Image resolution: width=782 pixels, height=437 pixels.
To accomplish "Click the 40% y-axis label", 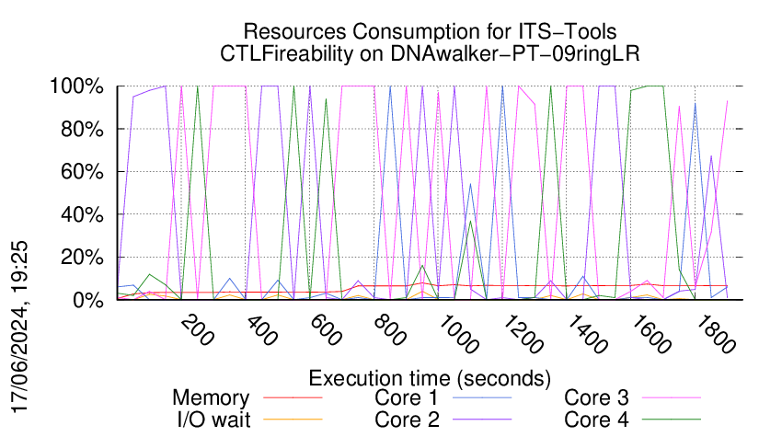I will 82,215.
